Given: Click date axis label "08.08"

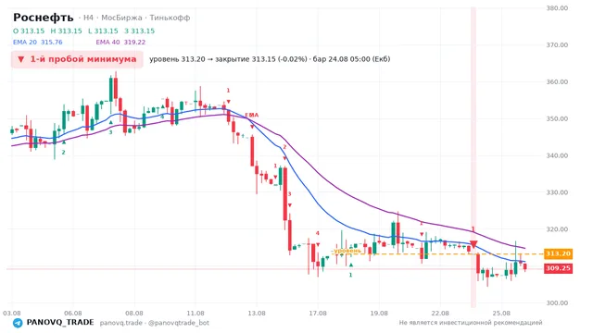Looking at the screenshot, I should tap(134, 314).
